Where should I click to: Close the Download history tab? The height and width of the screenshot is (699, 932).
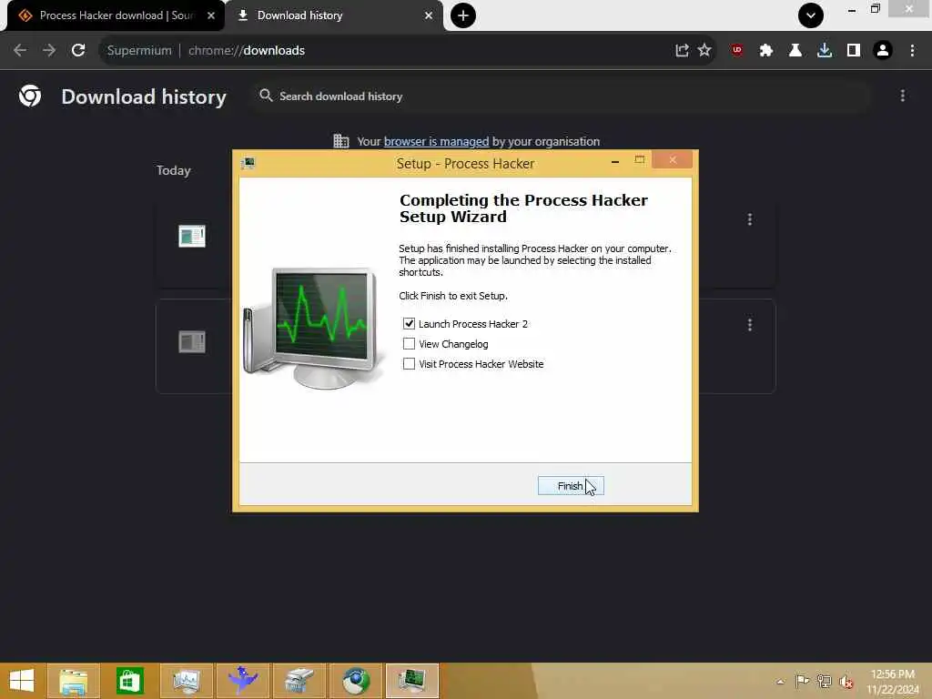pyautogui.click(x=429, y=15)
